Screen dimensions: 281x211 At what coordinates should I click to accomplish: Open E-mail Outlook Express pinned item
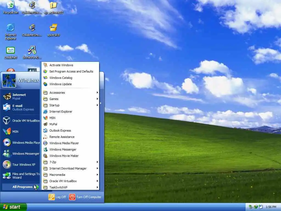(20, 107)
